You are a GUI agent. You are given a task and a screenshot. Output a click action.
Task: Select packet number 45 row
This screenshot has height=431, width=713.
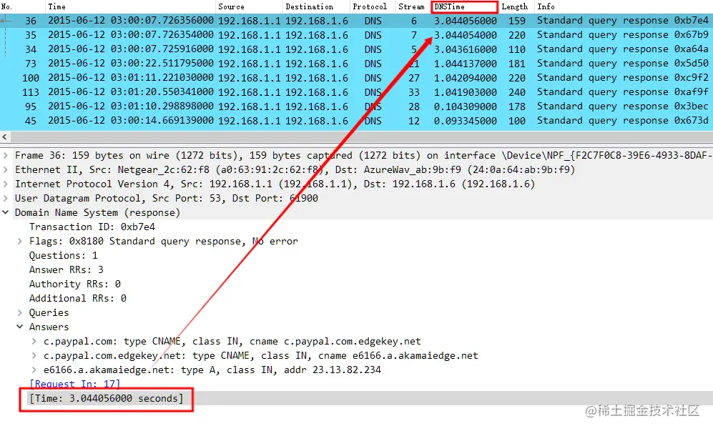(x=356, y=121)
